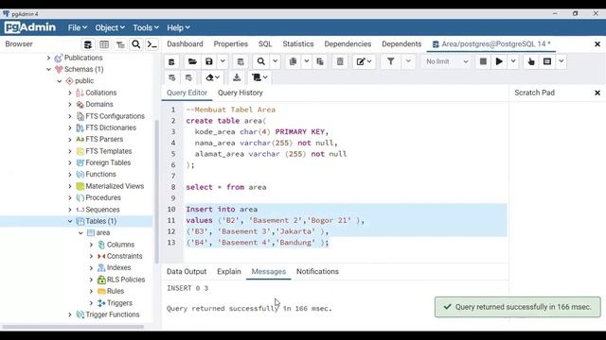
Task: Click the Filter funnel icon
Action: (x=391, y=61)
